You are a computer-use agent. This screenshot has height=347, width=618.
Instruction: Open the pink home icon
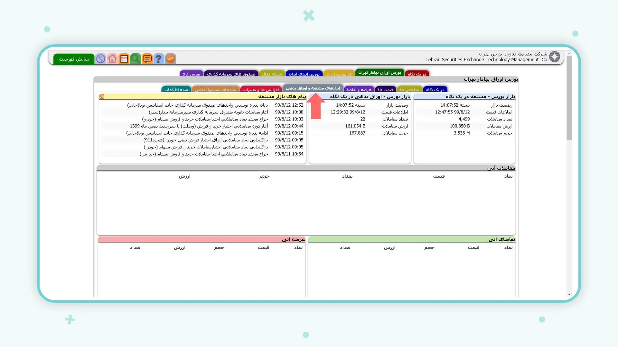coord(112,59)
